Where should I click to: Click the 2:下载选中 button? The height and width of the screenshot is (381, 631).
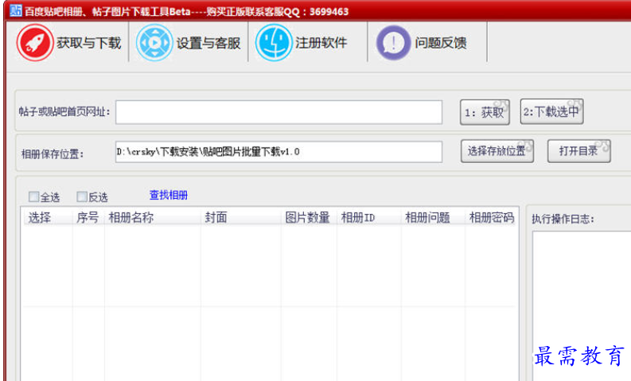(551, 111)
